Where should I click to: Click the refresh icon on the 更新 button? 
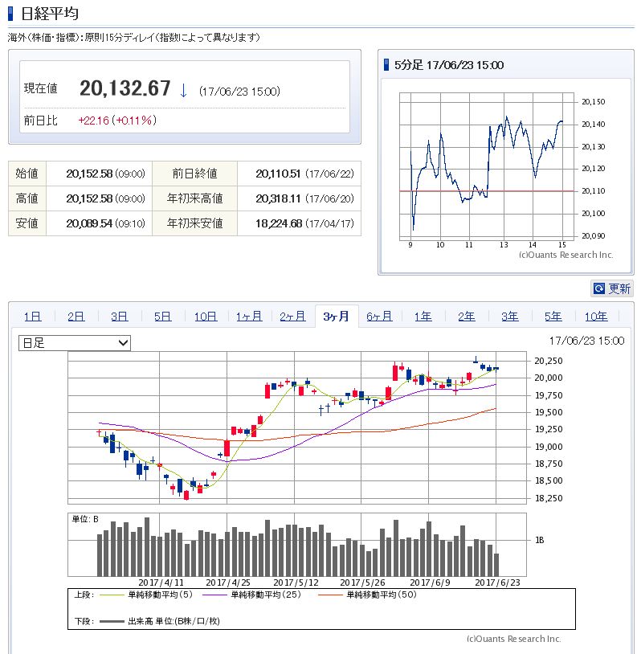pyautogui.click(x=598, y=288)
